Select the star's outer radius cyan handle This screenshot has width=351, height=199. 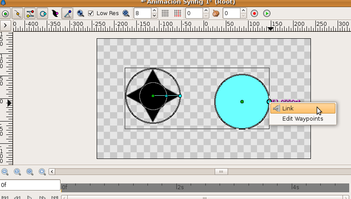click(x=180, y=96)
